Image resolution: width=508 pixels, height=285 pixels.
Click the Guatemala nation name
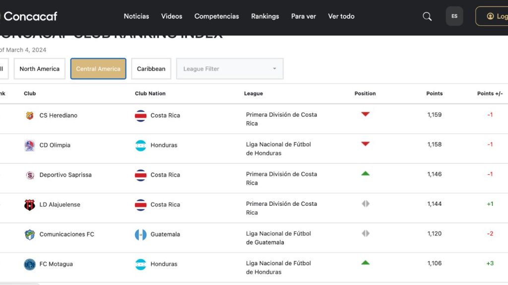pos(165,234)
